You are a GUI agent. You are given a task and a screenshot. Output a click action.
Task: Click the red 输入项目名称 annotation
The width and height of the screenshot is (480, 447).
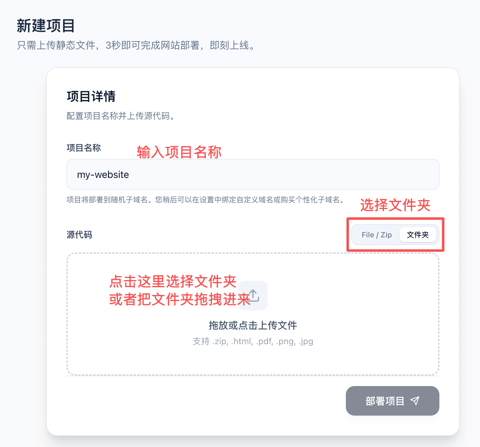(x=179, y=152)
